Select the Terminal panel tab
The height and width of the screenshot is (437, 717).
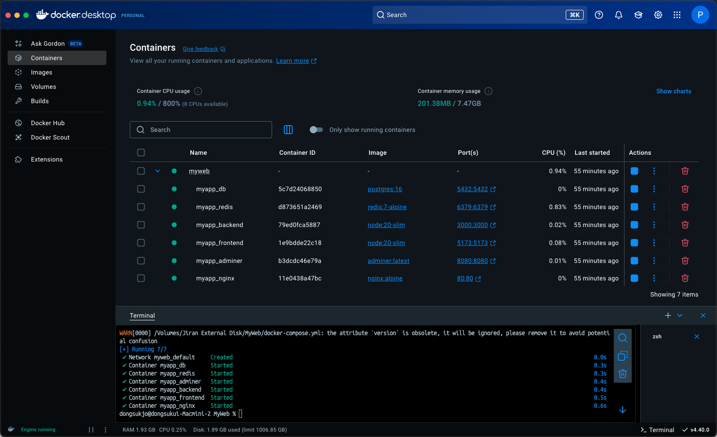(x=142, y=315)
